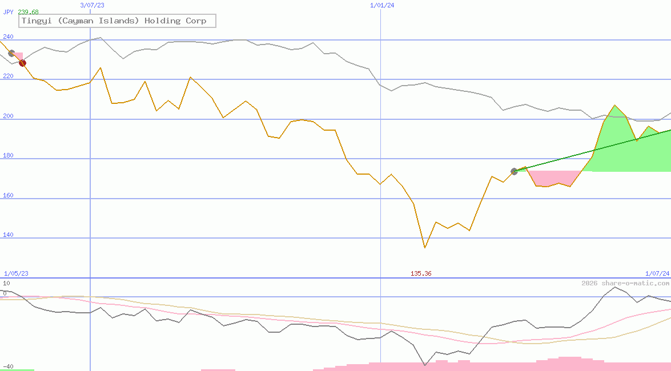The height and width of the screenshot is (371, 671).
Task: Select the red 135.36 low price label
Action: 421,273
